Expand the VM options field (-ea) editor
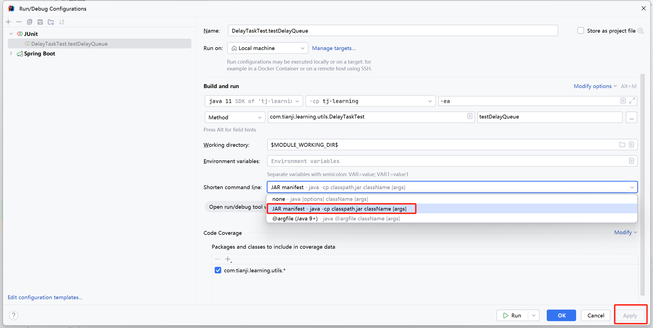This screenshot has width=653, height=328. [632, 101]
